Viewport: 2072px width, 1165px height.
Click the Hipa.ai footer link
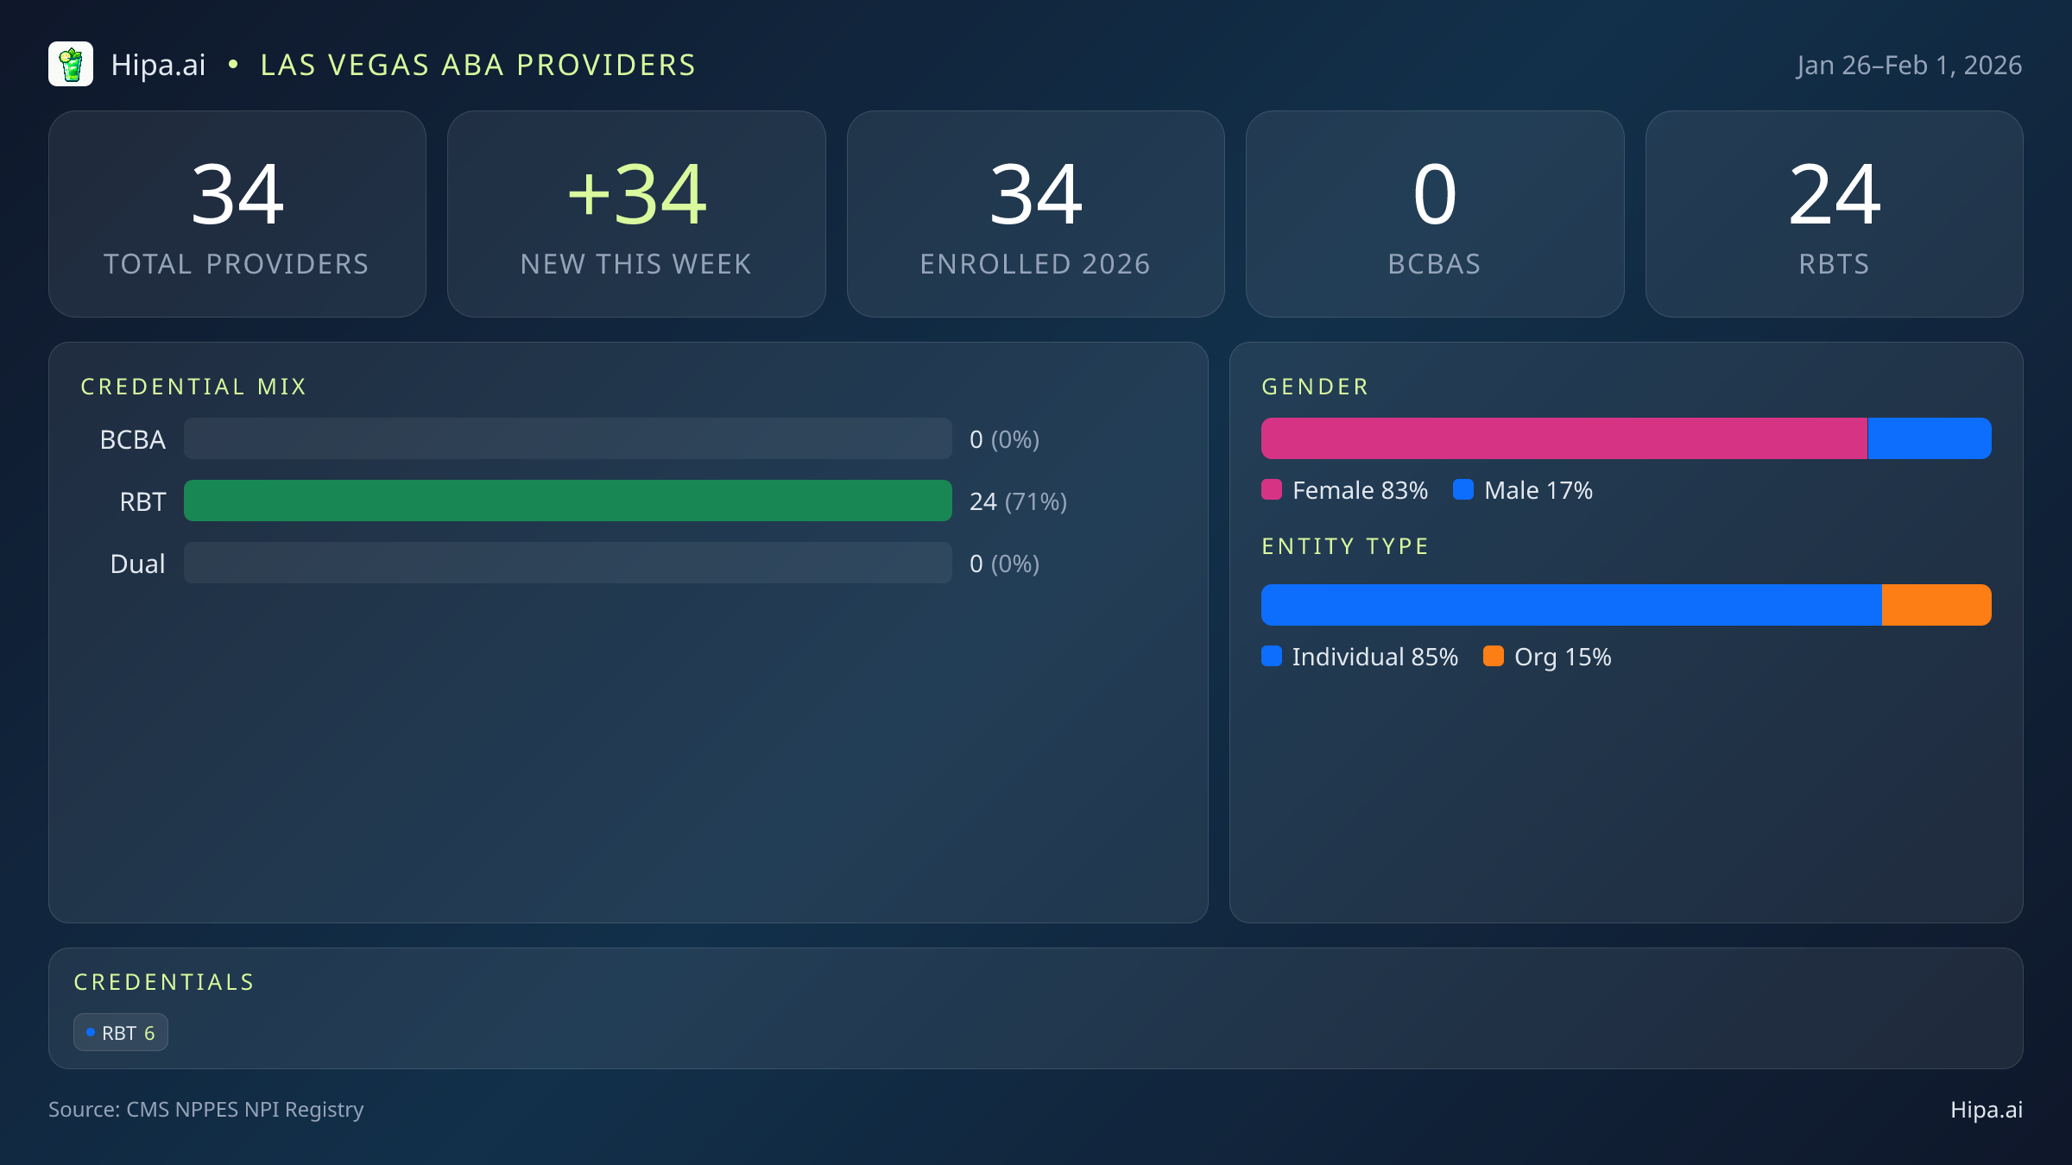click(1986, 1110)
